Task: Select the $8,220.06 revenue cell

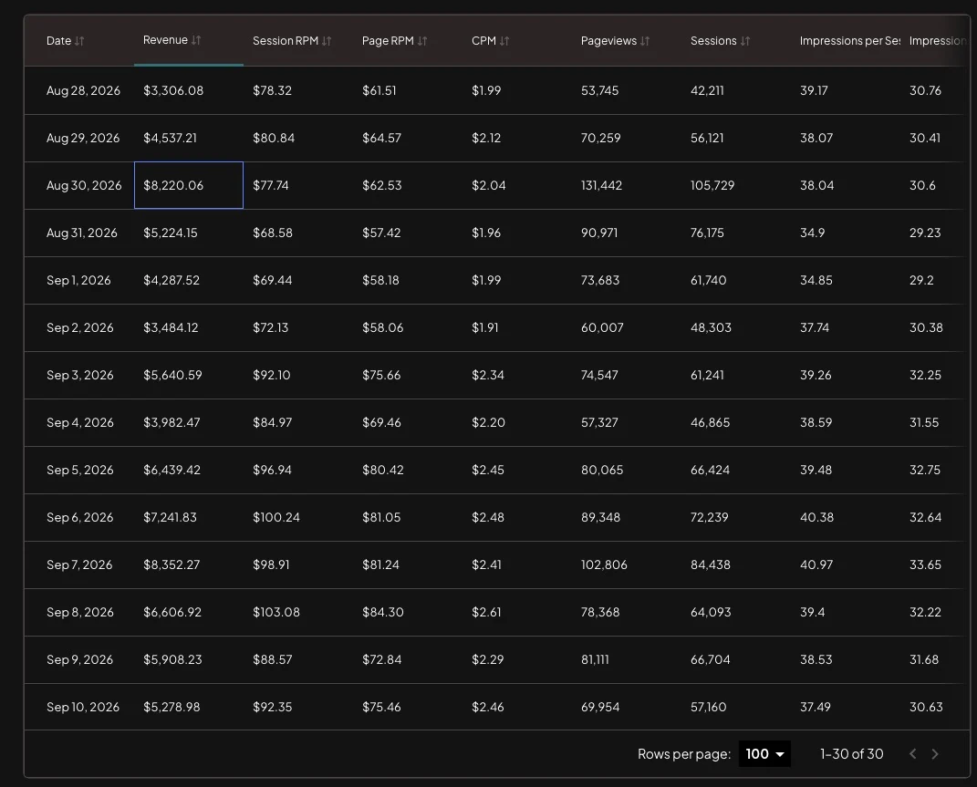Action: coord(189,185)
